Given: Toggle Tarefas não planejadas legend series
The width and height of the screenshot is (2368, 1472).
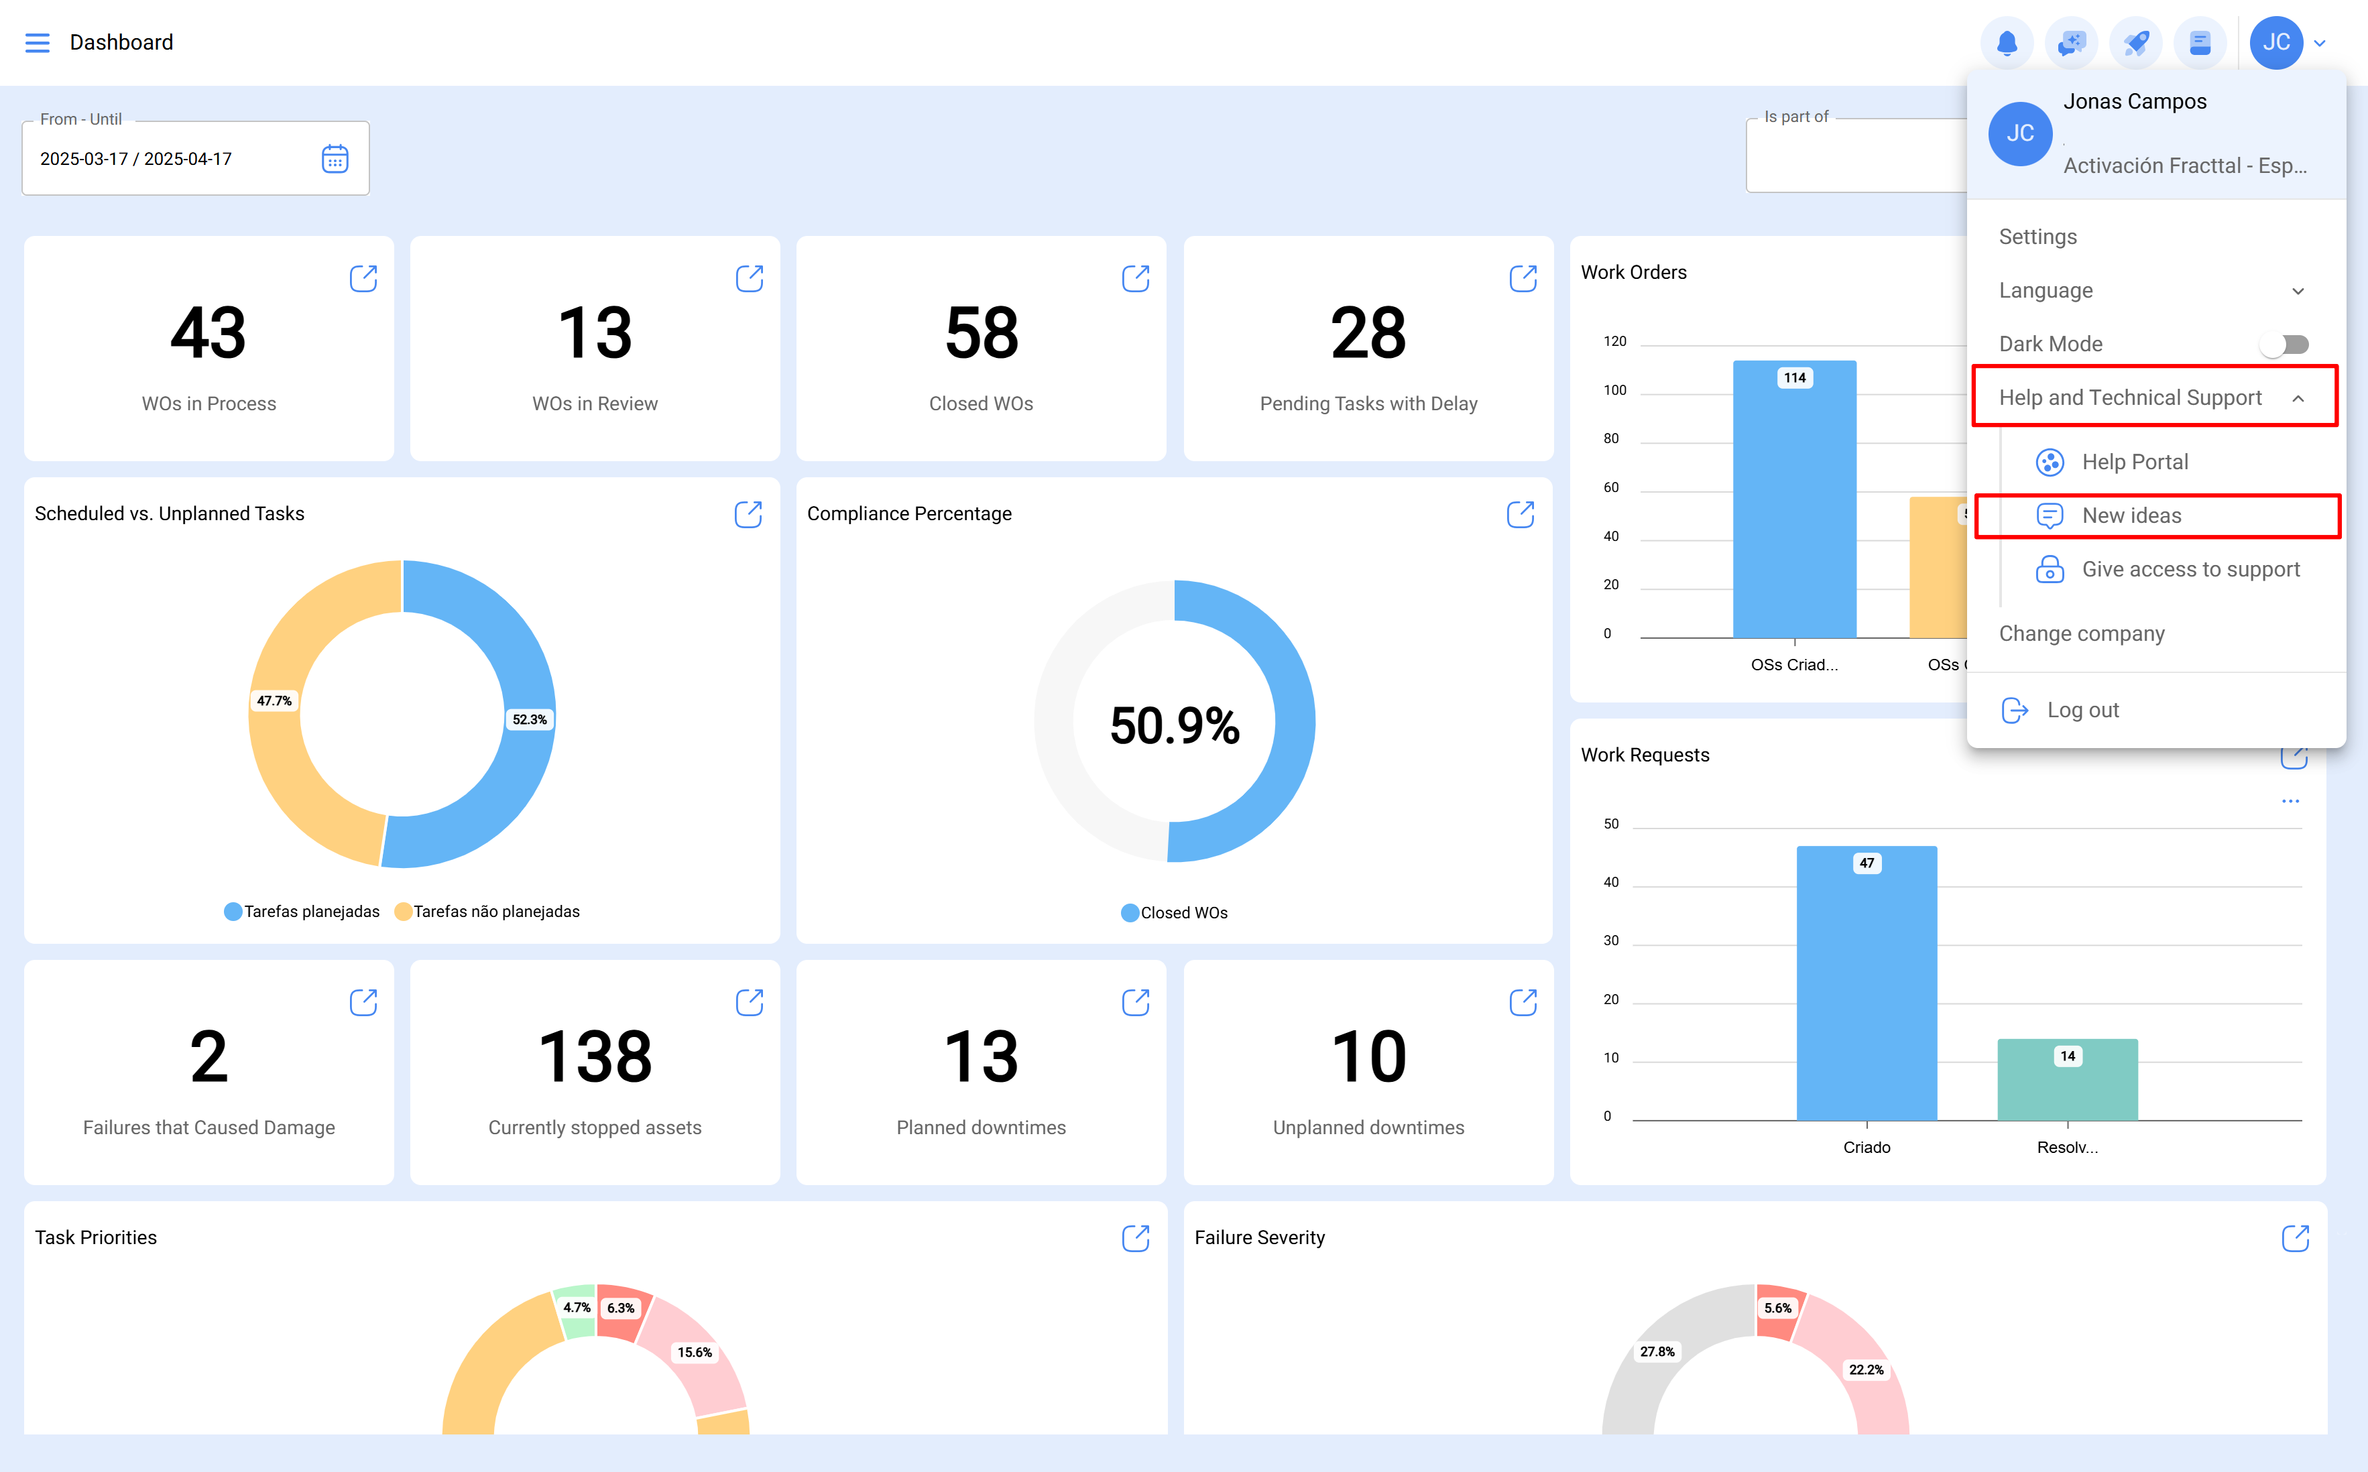Looking at the screenshot, I should pos(487,912).
